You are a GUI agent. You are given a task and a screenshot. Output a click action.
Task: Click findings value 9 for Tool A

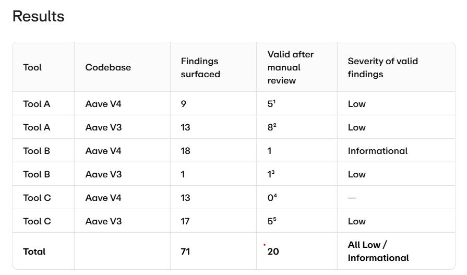[x=184, y=104]
